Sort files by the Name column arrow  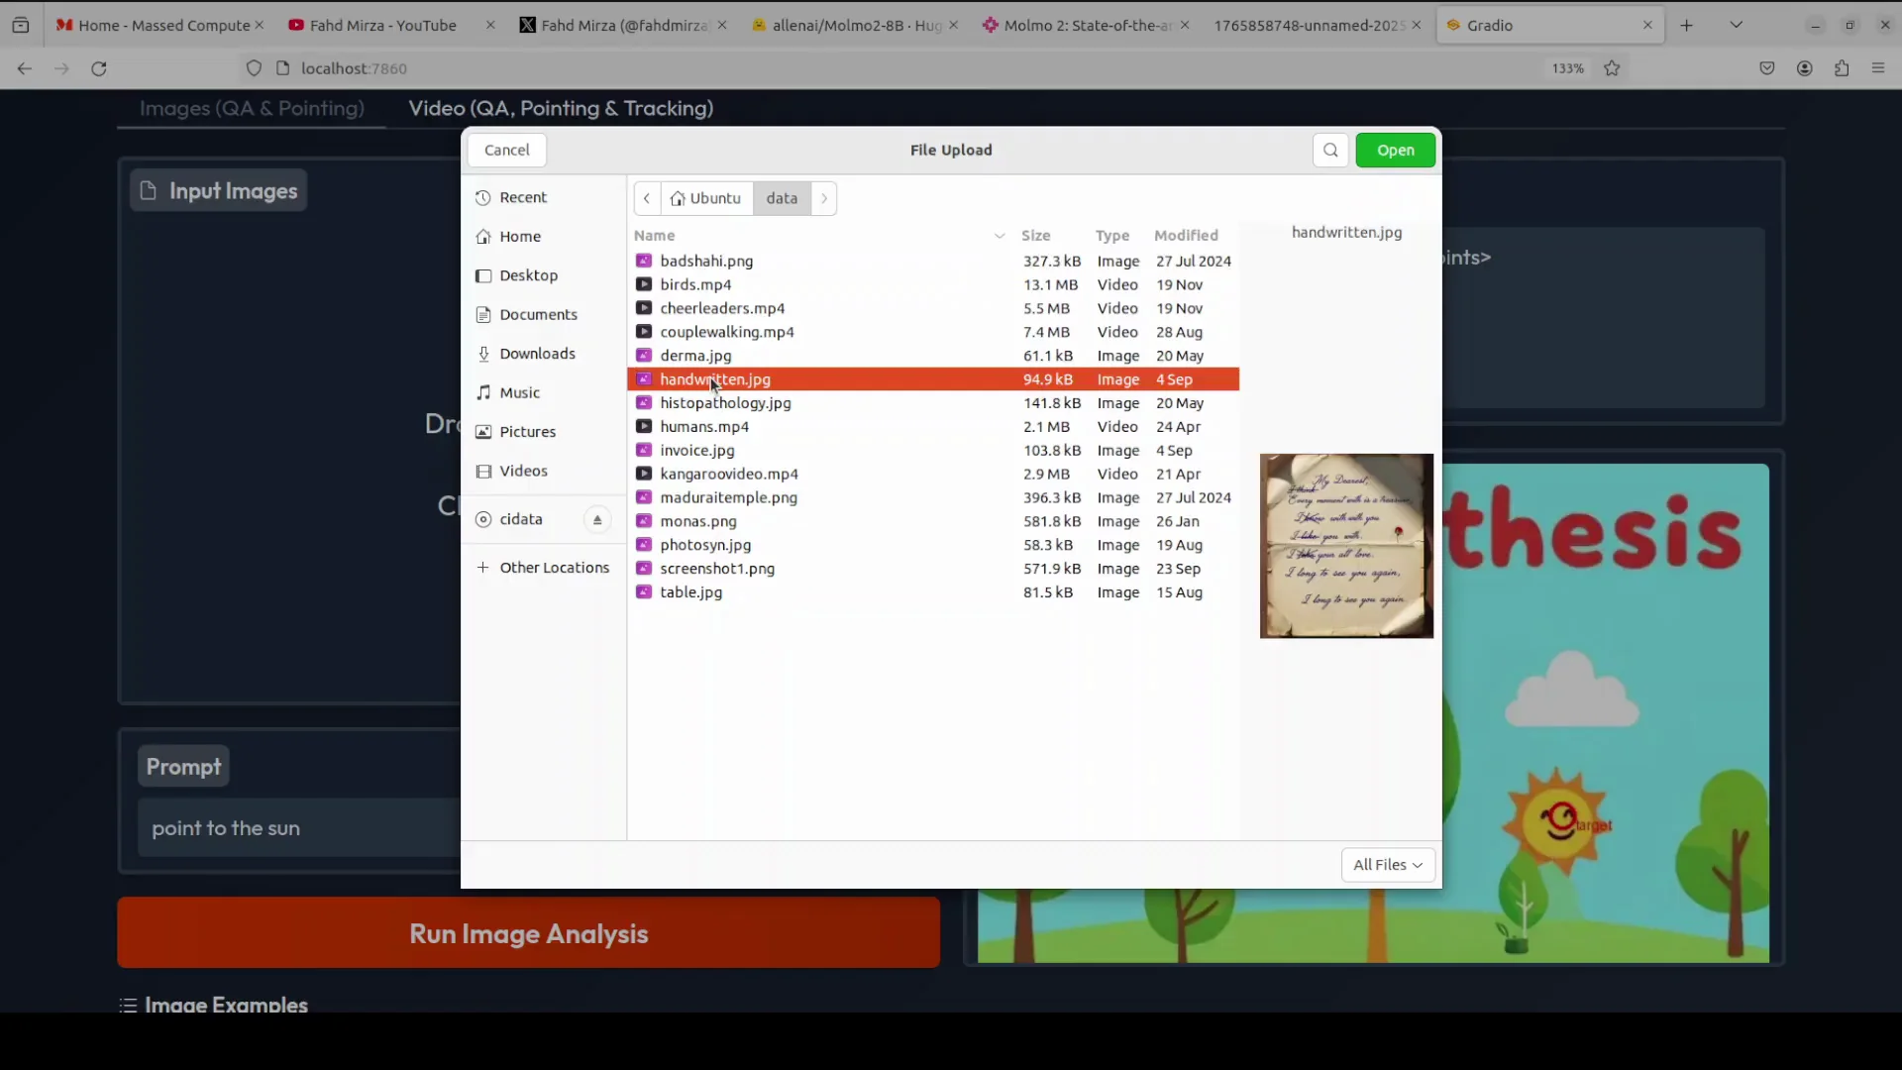[999, 236]
